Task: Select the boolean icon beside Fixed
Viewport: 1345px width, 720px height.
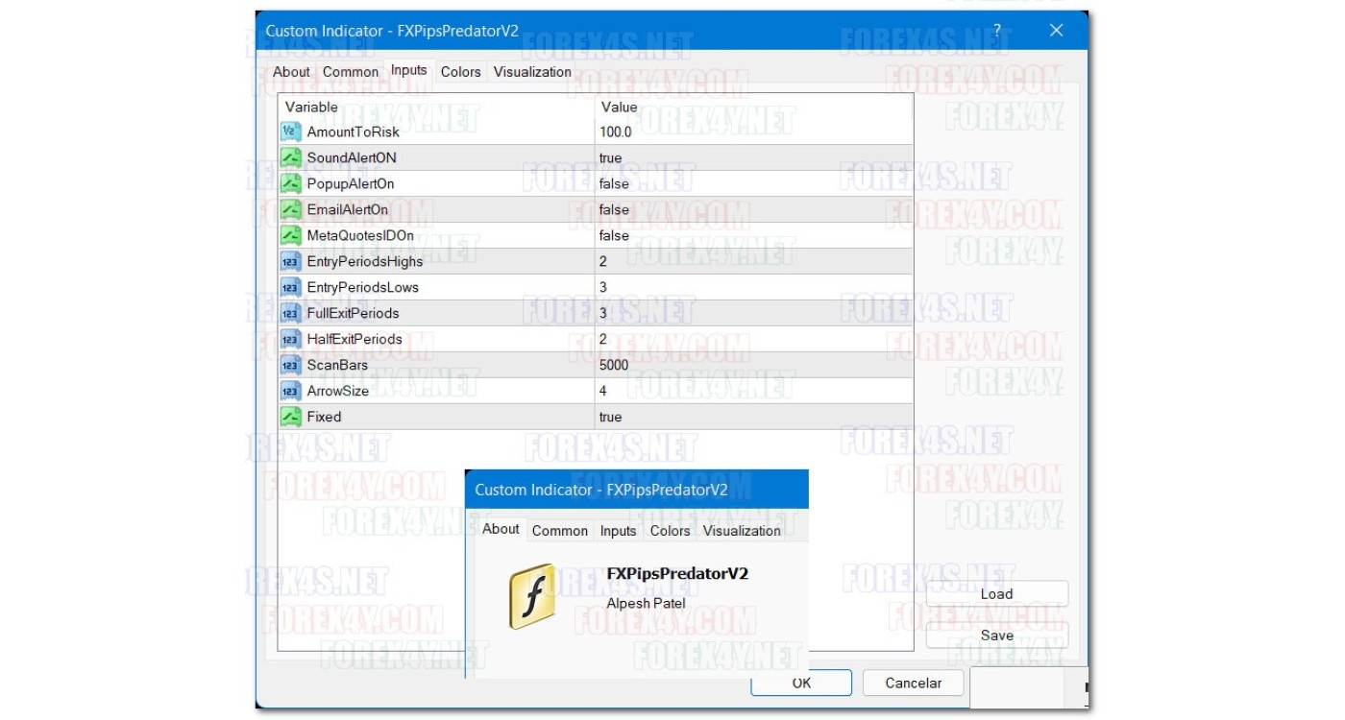Action: click(291, 416)
